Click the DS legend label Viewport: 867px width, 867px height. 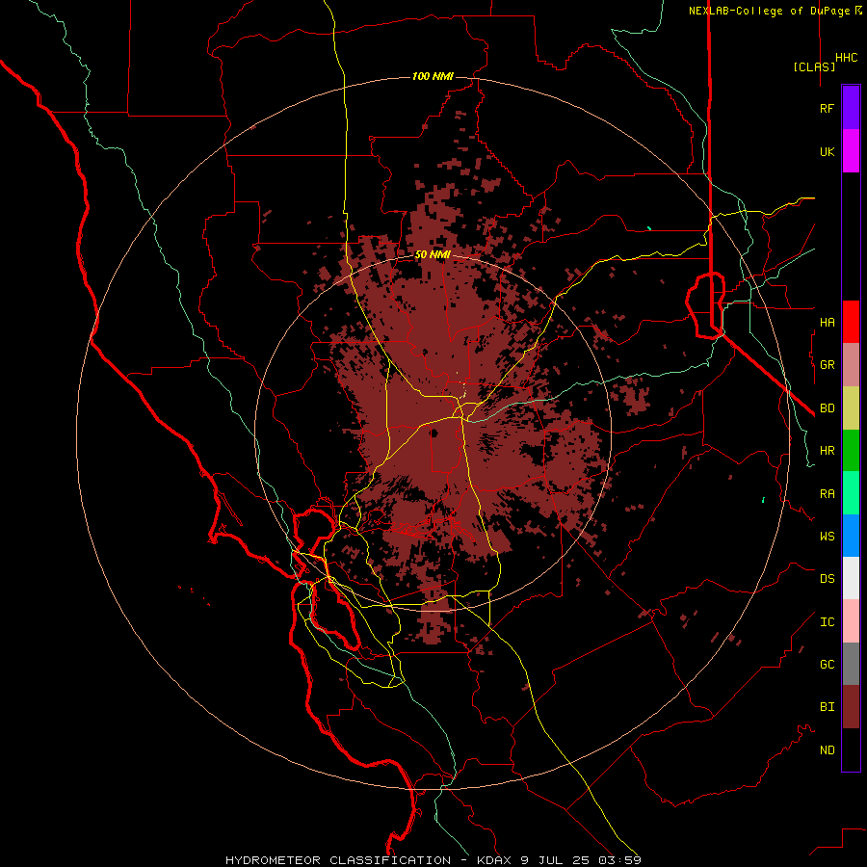[x=827, y=579]
